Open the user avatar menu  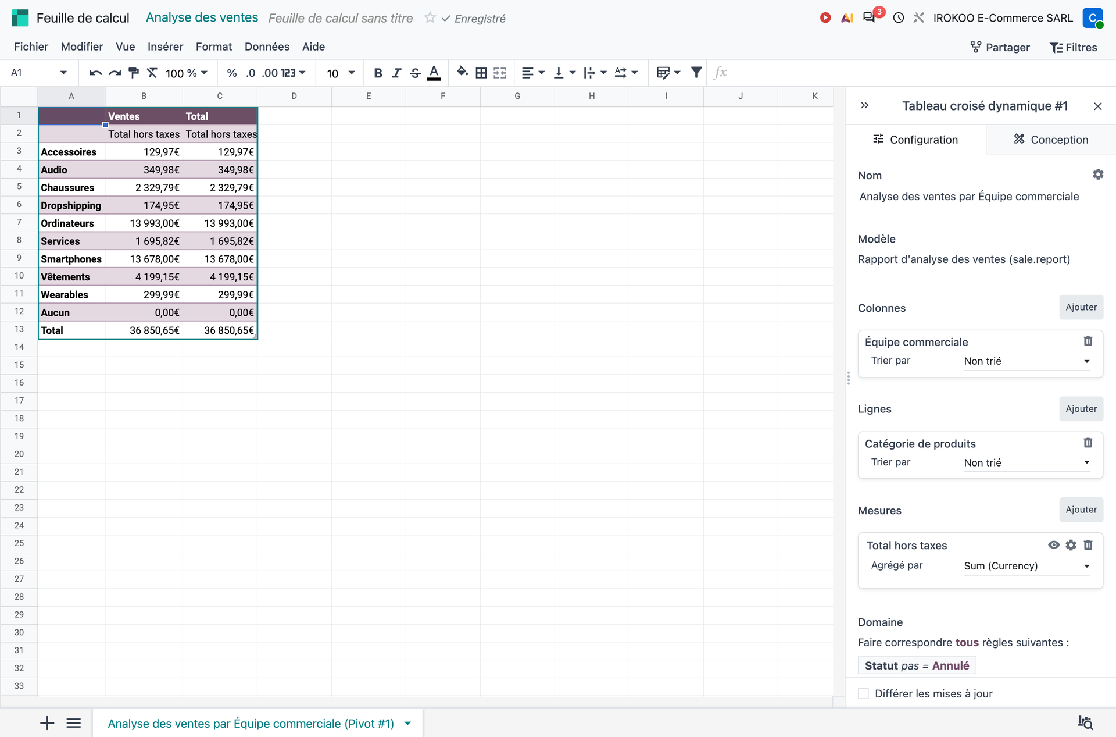[x=1093, y=17]
